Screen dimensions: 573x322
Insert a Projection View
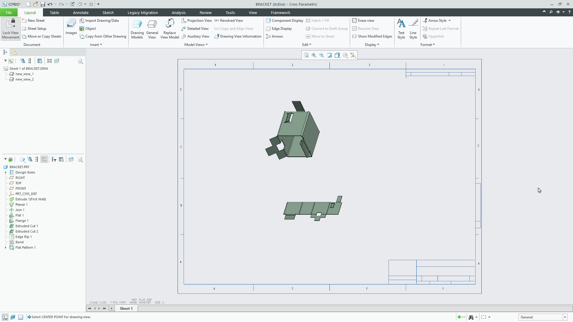coord(197,21)
